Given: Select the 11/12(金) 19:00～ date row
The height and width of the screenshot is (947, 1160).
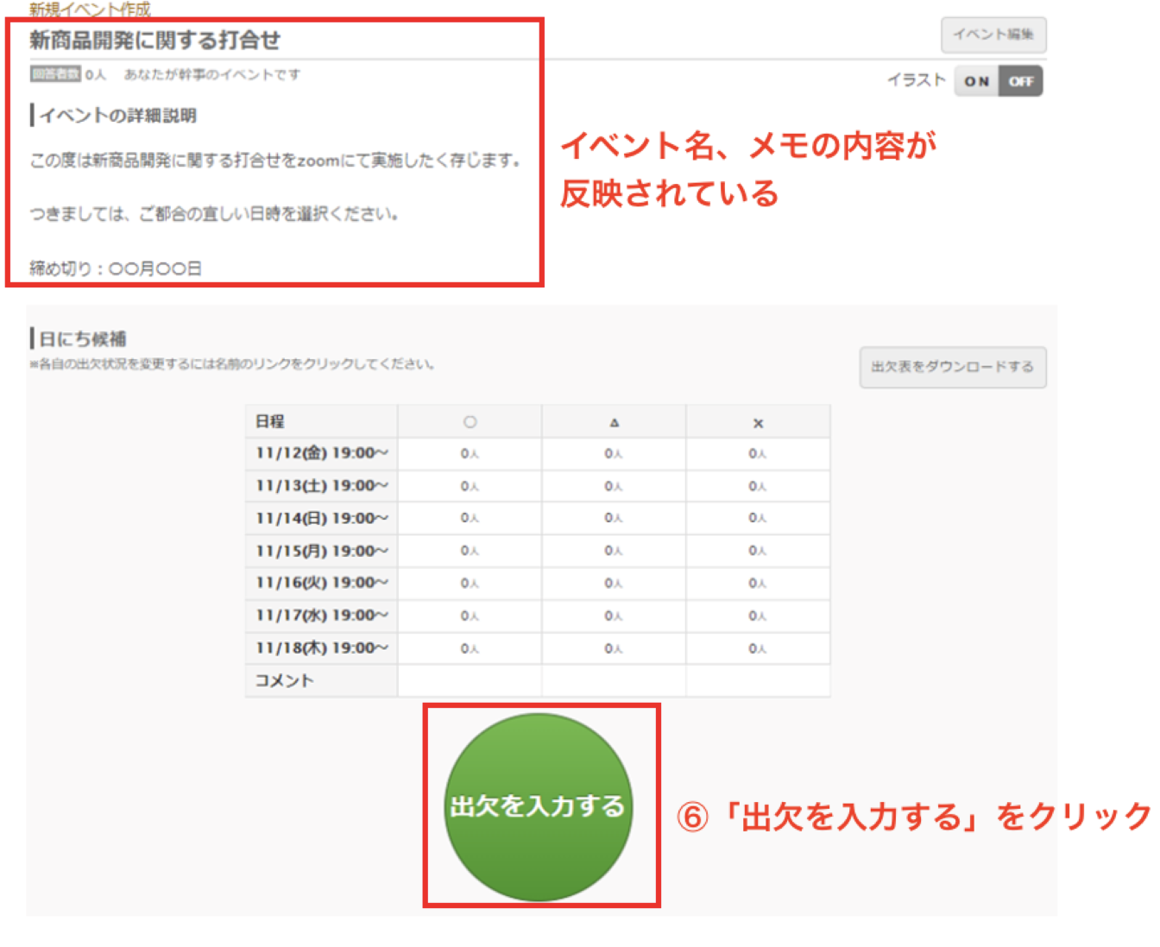Looking at the screenshot, I should (321, 453).
